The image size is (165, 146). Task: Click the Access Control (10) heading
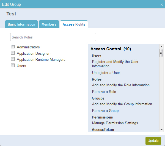point(111,49)
